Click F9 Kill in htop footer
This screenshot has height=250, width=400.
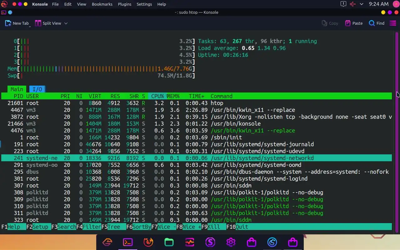click(214, 227)
